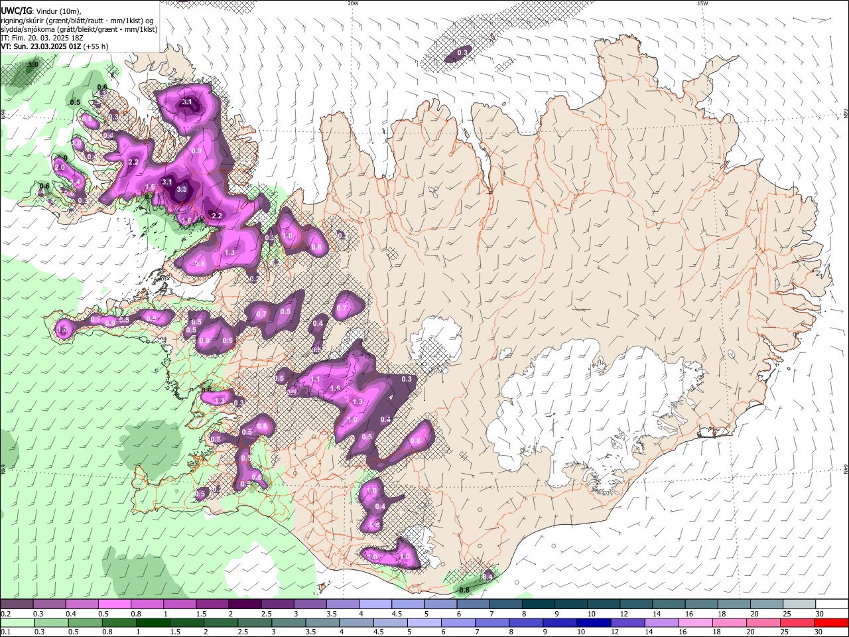Viewport: 849px width, 637px height.
Task: Pick the grey-green rain swatch for 3–3.5
Action: [x=288, y=623]
